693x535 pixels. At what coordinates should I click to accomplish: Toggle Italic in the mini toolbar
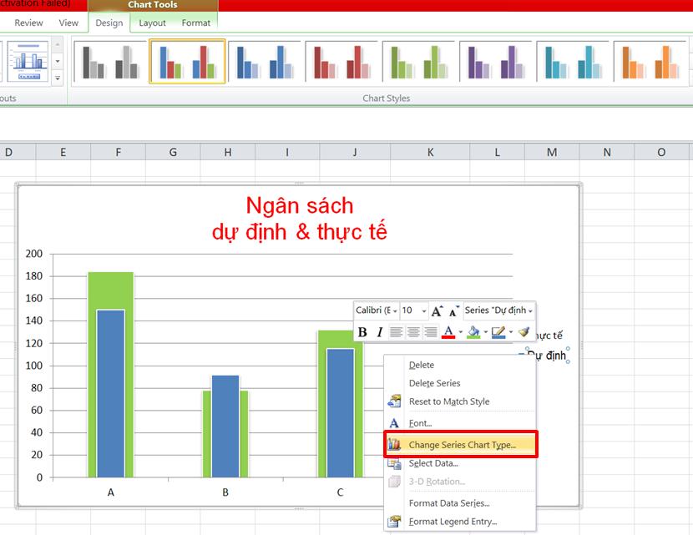pyautogui.click(x=380, y=332)
